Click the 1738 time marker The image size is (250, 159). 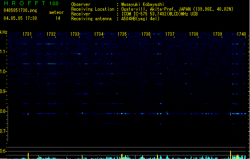pyautogui.click(x=194, y=34)
